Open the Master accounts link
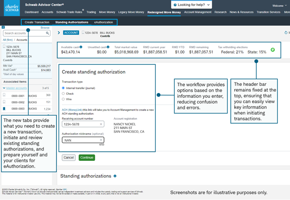The width and height of the screenshot is (290, 200). 17,88
